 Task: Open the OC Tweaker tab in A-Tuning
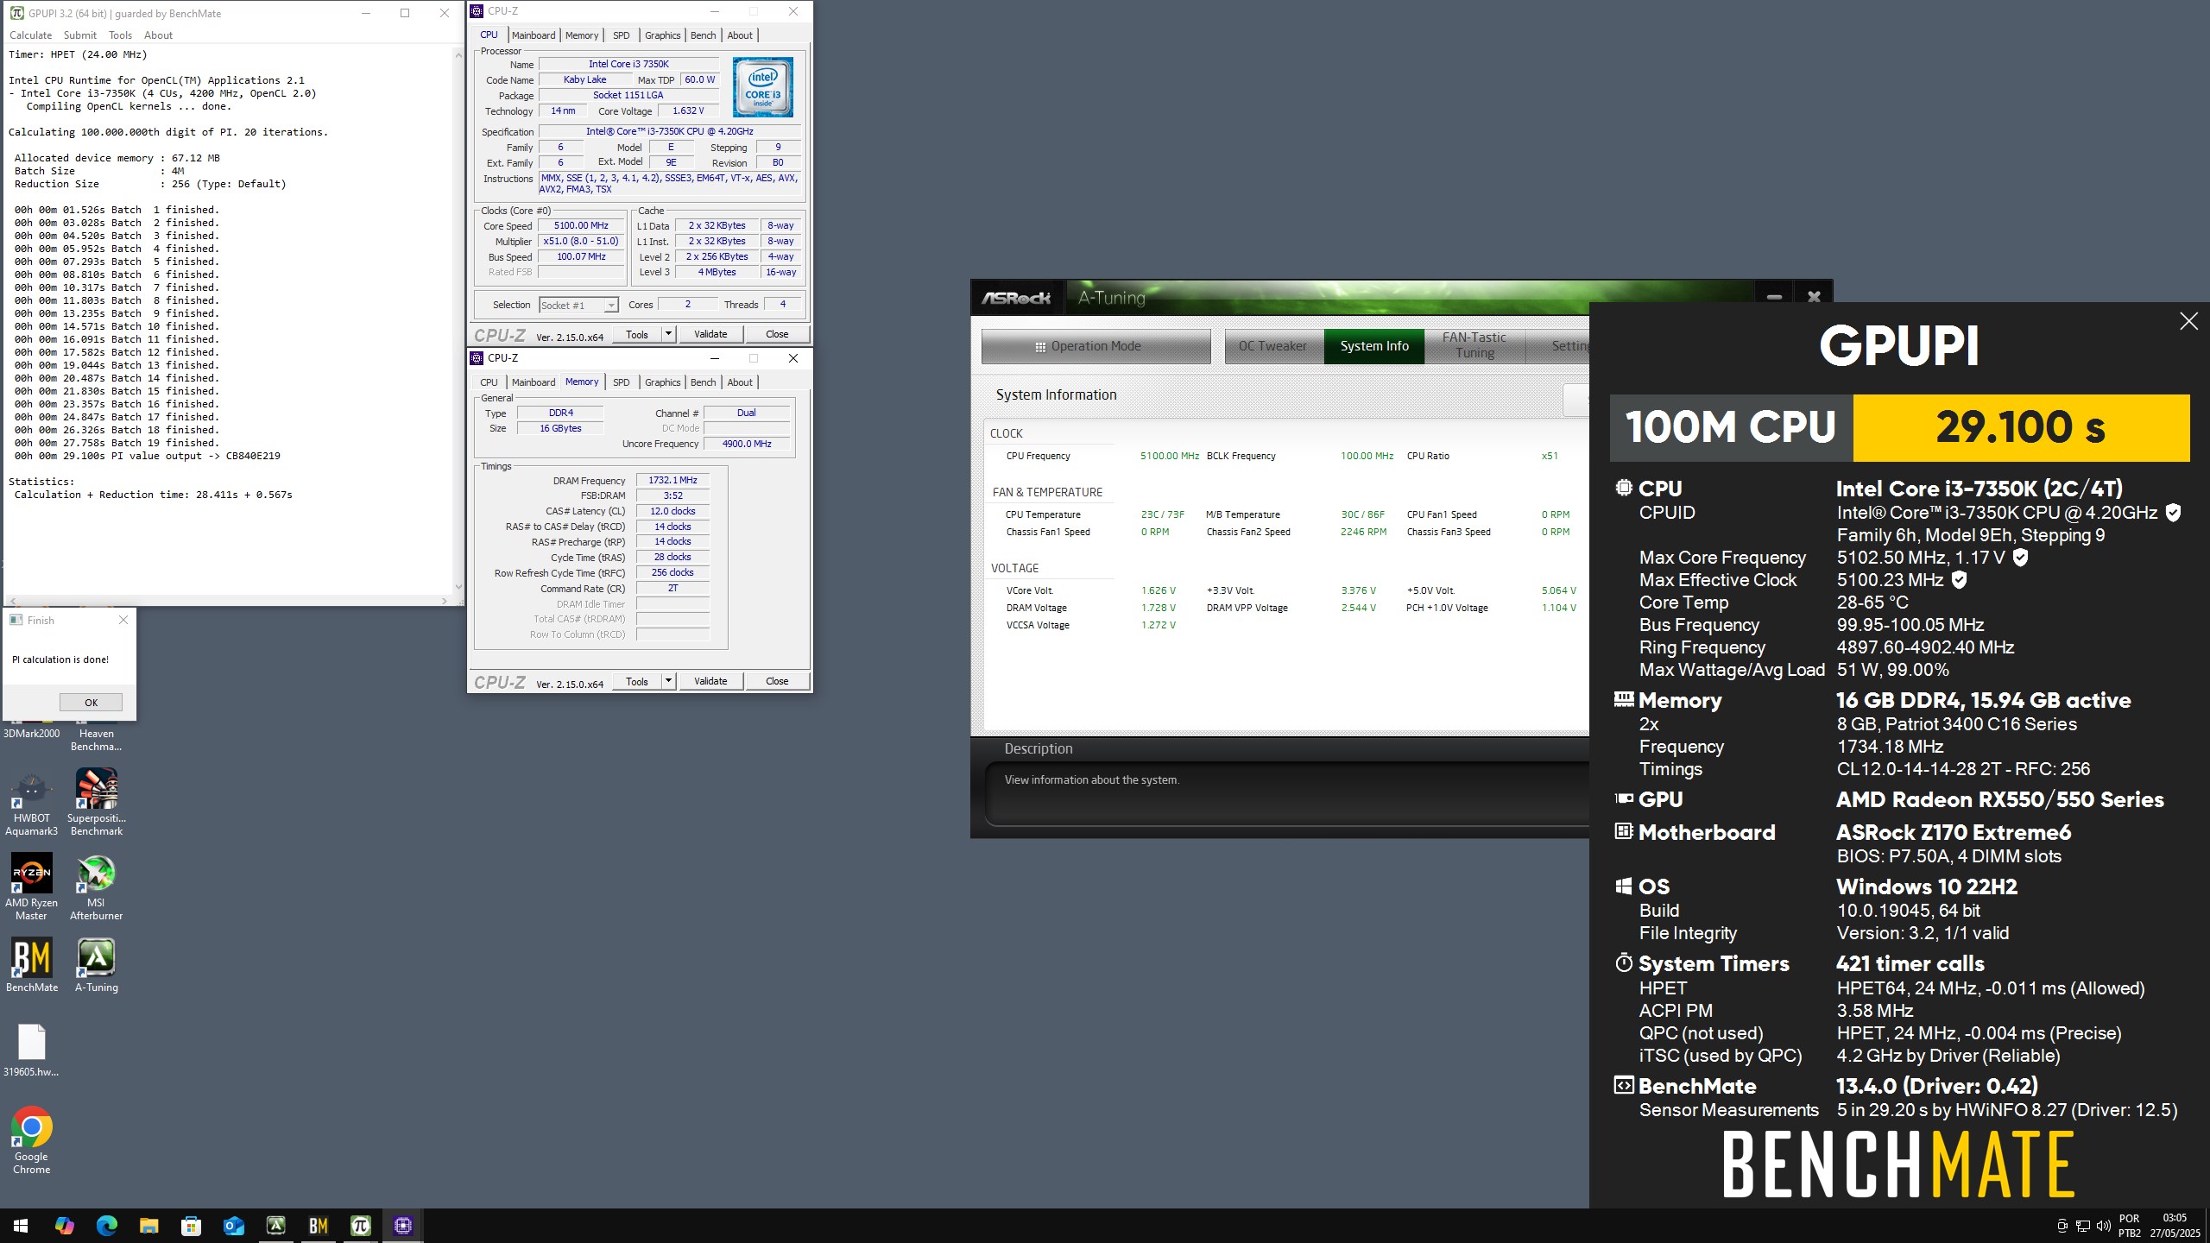coord(1273,346)
